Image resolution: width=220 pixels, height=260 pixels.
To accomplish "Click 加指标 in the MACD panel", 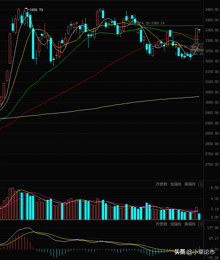I will (x=176, y=224).
